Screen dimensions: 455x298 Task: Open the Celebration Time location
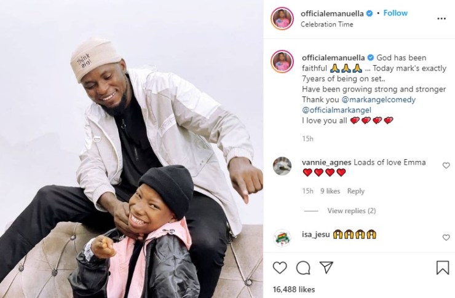click(x=326, y=25)
